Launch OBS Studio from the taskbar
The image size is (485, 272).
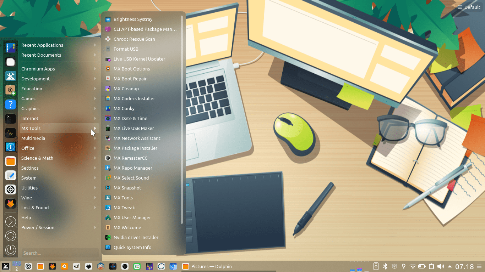125,266
